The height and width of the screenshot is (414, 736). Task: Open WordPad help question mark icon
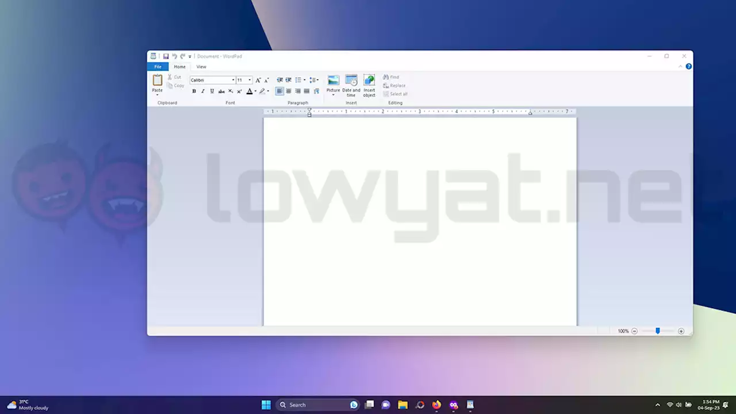point(688,67)
